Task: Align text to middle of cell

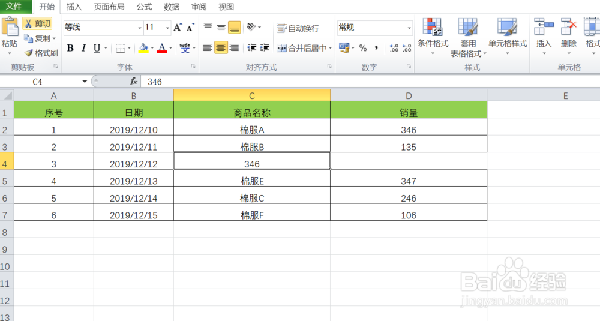Action: tap(221, 27)
